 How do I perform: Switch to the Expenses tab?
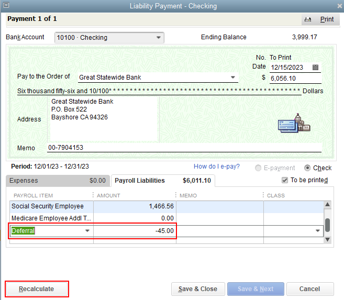[x=58, y=181]
